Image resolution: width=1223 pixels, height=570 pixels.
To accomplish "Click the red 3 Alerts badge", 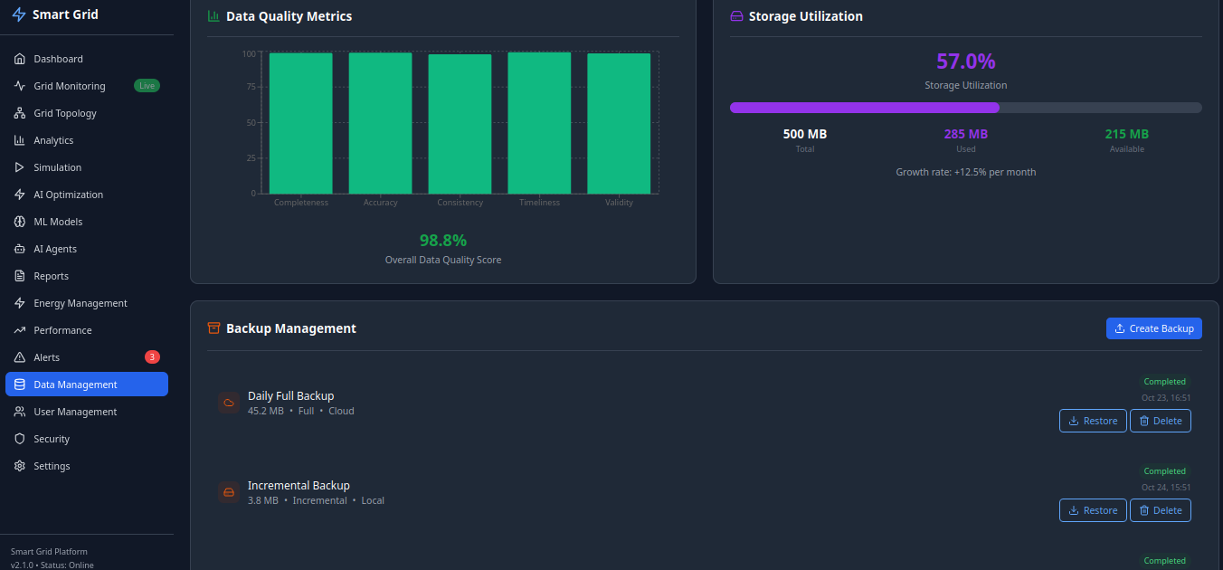I will pos(152,357).
